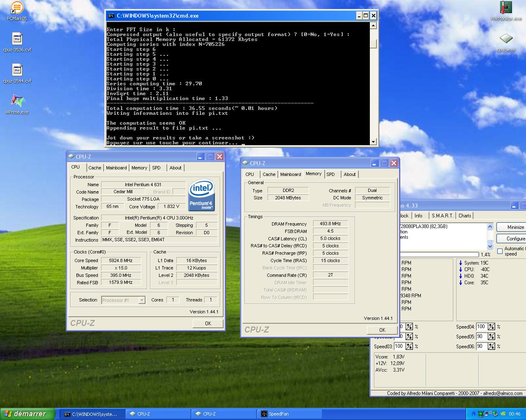Select About tab in CPU-Z Memory window

coord(350,174)
